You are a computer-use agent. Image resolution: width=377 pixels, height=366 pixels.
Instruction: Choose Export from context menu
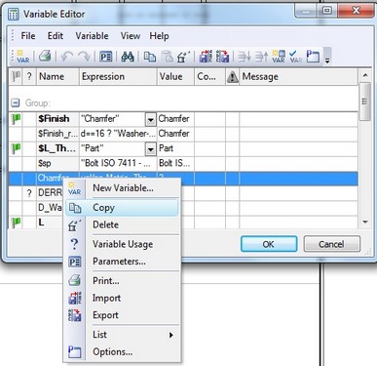coord(122,315)
